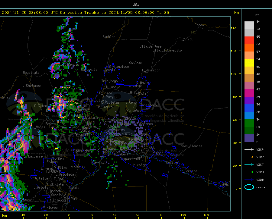Click the cyan 'current' ellipse legend icon

point(249,187)
